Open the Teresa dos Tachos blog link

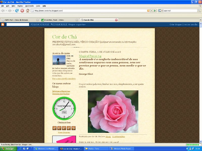tap(61, 94)
